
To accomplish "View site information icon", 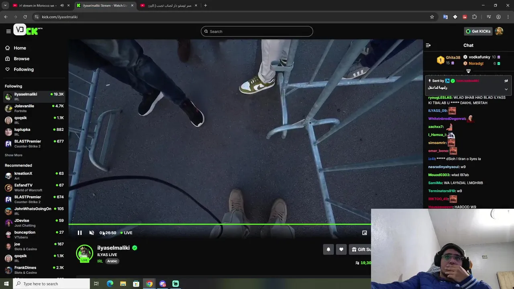I will [37, 17].
